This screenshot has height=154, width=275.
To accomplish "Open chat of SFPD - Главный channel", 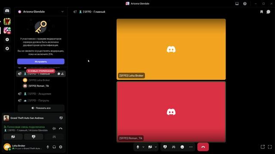I will click(x=59, y=74).
